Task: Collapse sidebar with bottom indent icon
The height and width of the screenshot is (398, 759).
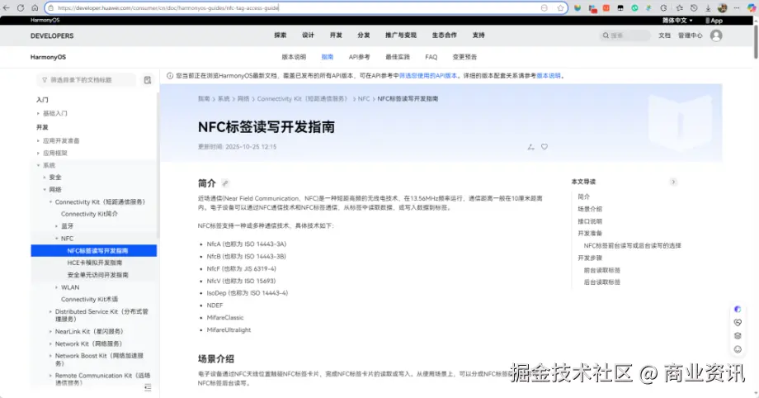Action: pyautogui.click(x=148, y=387)
